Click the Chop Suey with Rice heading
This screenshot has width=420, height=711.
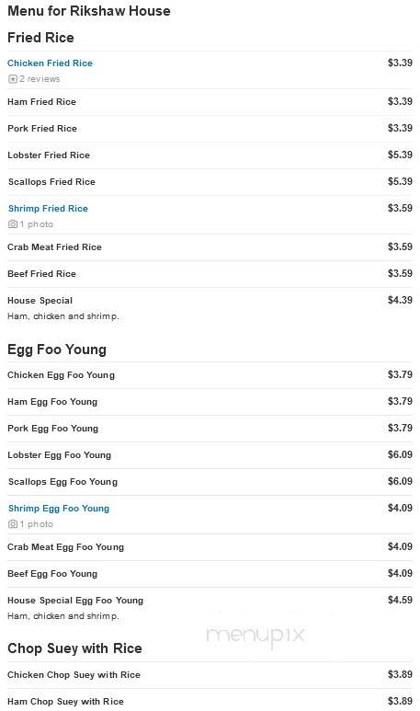coord(74,648)
